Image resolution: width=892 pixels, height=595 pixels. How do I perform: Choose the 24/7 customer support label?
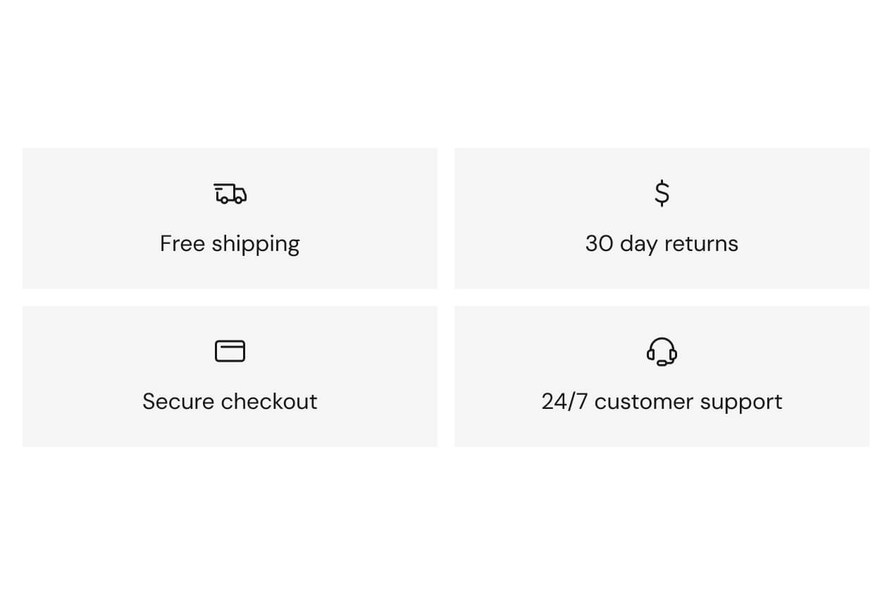point(662,402)
